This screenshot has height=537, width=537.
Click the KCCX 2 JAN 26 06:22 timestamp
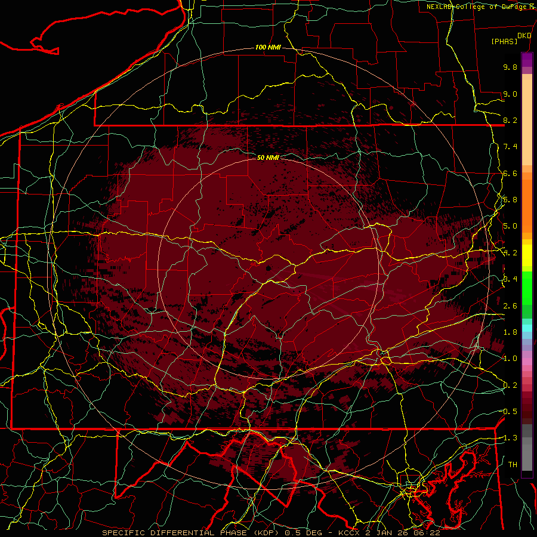pyautogui.click(x=389, y=533)
